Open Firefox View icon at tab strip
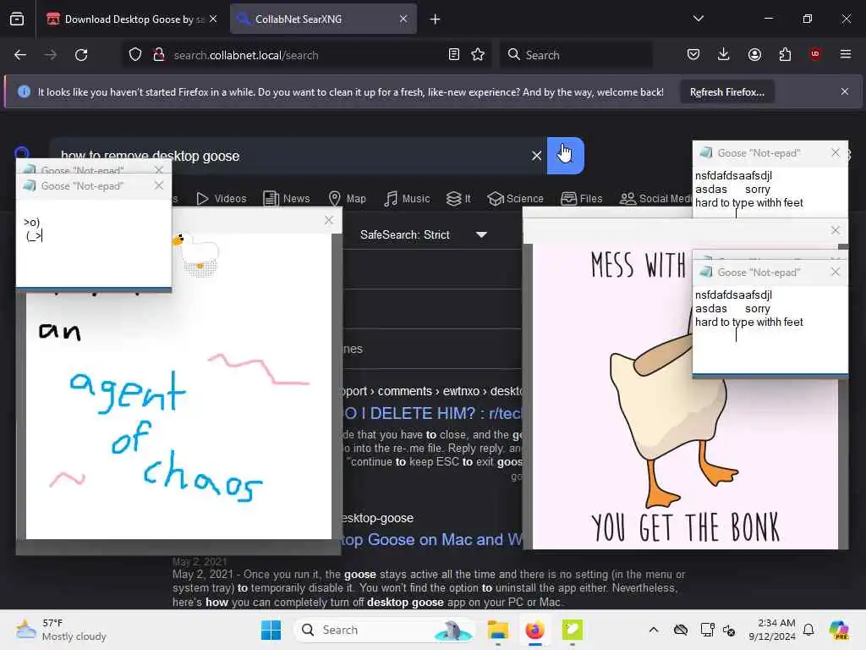Screen dimensions: 866x650 click(x=17, y=19)
